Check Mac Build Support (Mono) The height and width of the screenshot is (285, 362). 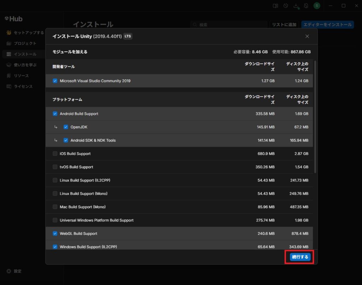[x=55, y=207]
